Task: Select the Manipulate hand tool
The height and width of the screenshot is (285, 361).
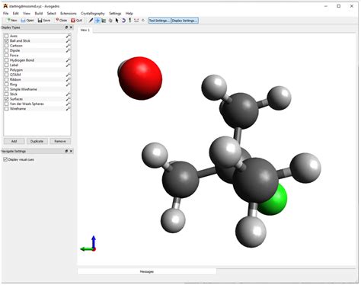Action: [110, 21]
